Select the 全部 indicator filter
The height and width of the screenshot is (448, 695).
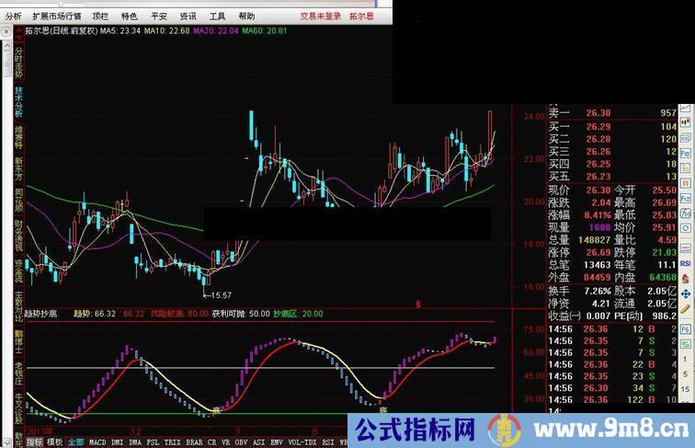pyautogui.click(x=75, y=442)
